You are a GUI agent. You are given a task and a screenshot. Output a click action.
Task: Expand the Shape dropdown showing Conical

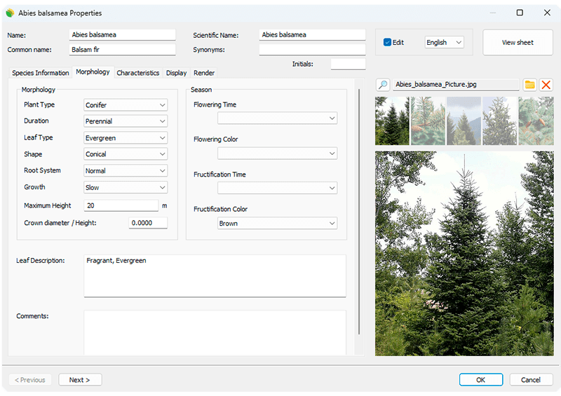pyautogui.click(x=126, y=153)
